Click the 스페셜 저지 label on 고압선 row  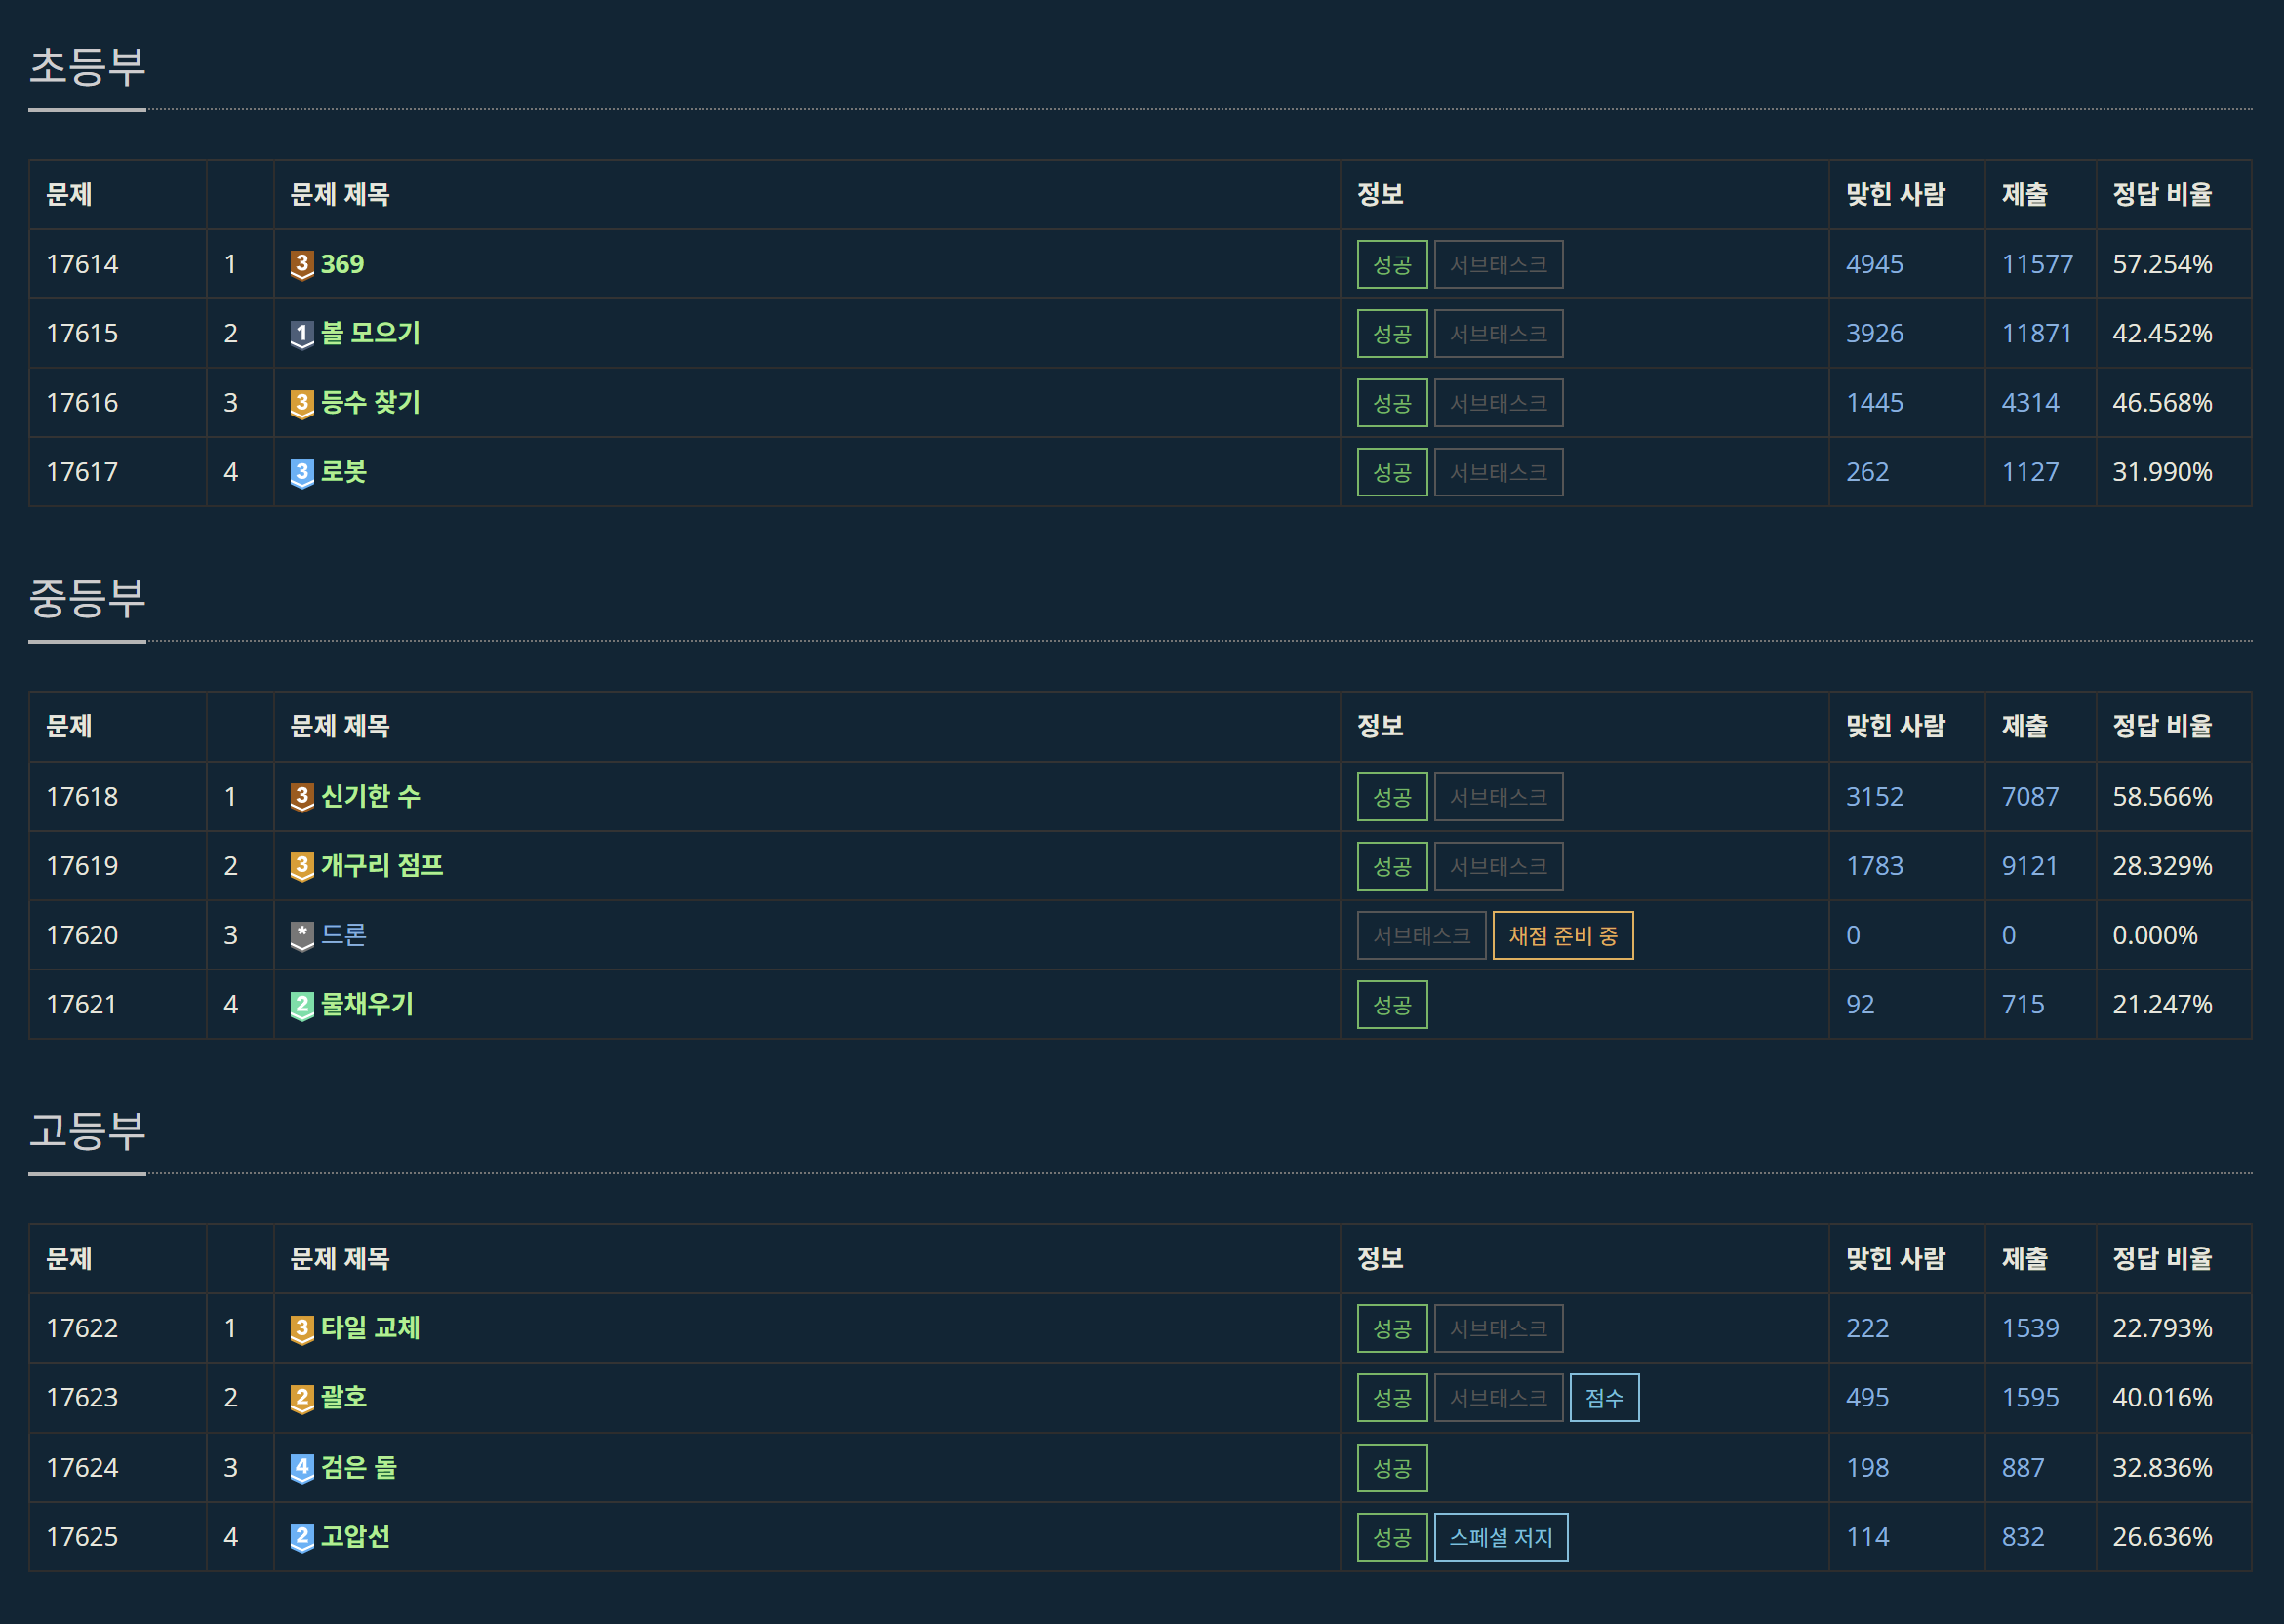[1500, 1537]
